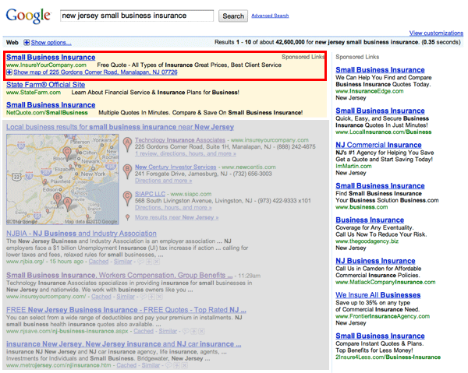Open Cached link for insureyourcompany.com result

(x=101, y=297)
